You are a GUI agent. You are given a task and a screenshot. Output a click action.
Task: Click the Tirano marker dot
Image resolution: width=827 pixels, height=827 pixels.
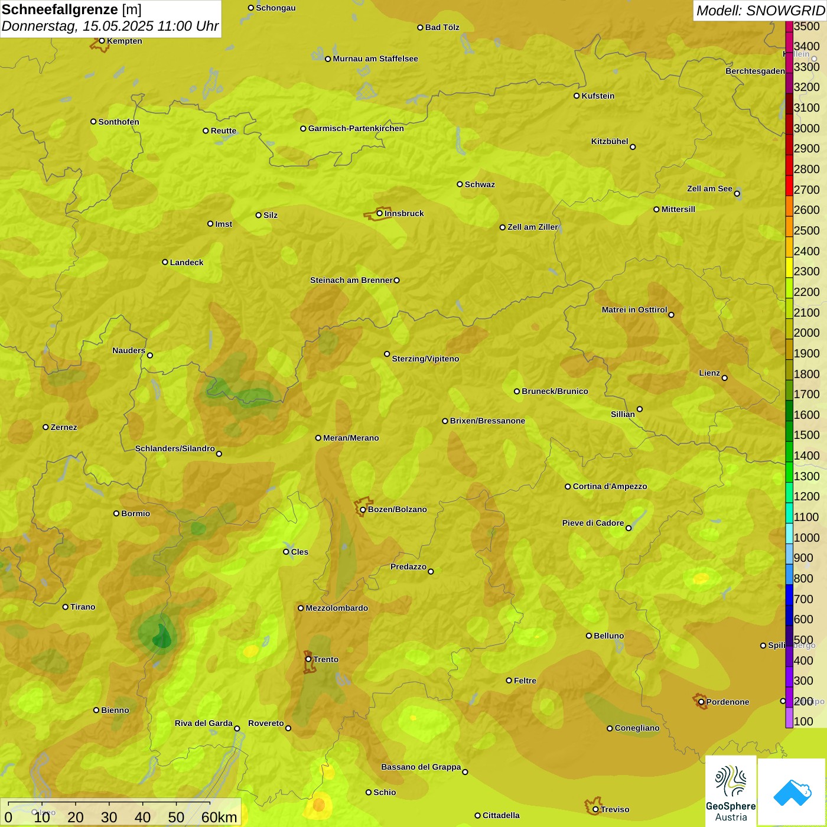[x=66, y=607]
